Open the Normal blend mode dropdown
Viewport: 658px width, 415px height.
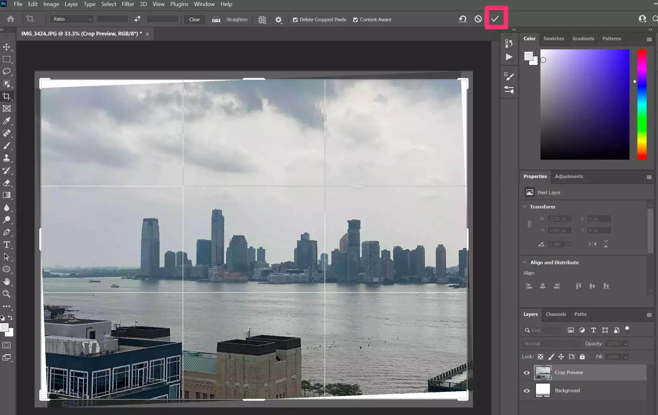click(x=551, y=344)
